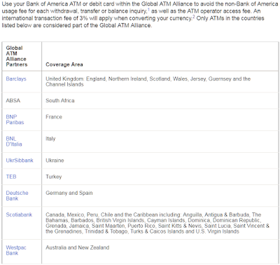Open footnote 2 after converting your currency
The height and width of the screenshot is (265, 280).
coord(194,17)
